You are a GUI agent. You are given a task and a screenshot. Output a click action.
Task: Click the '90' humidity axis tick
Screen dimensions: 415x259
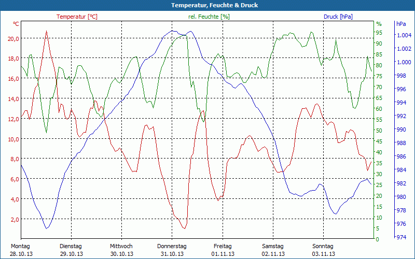click(x=379, y=44)
